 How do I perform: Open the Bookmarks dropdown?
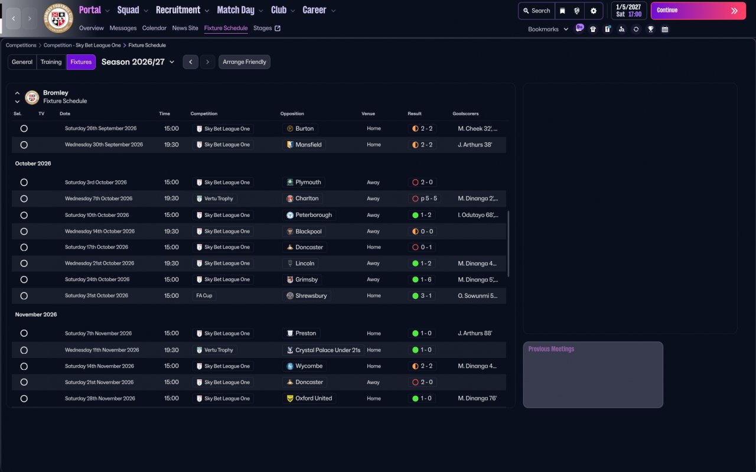point(548,29)
